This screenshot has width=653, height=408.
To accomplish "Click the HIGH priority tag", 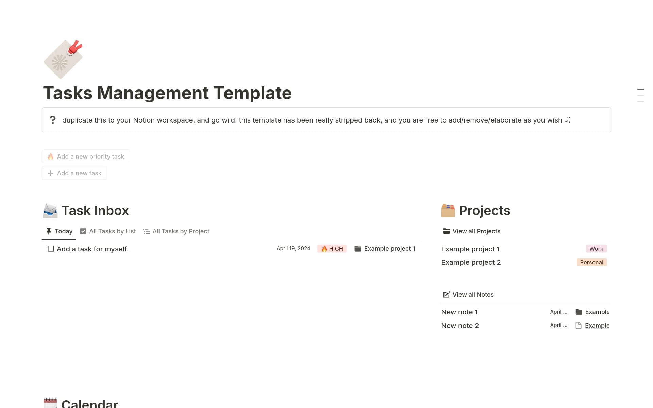I will (332, 249).
